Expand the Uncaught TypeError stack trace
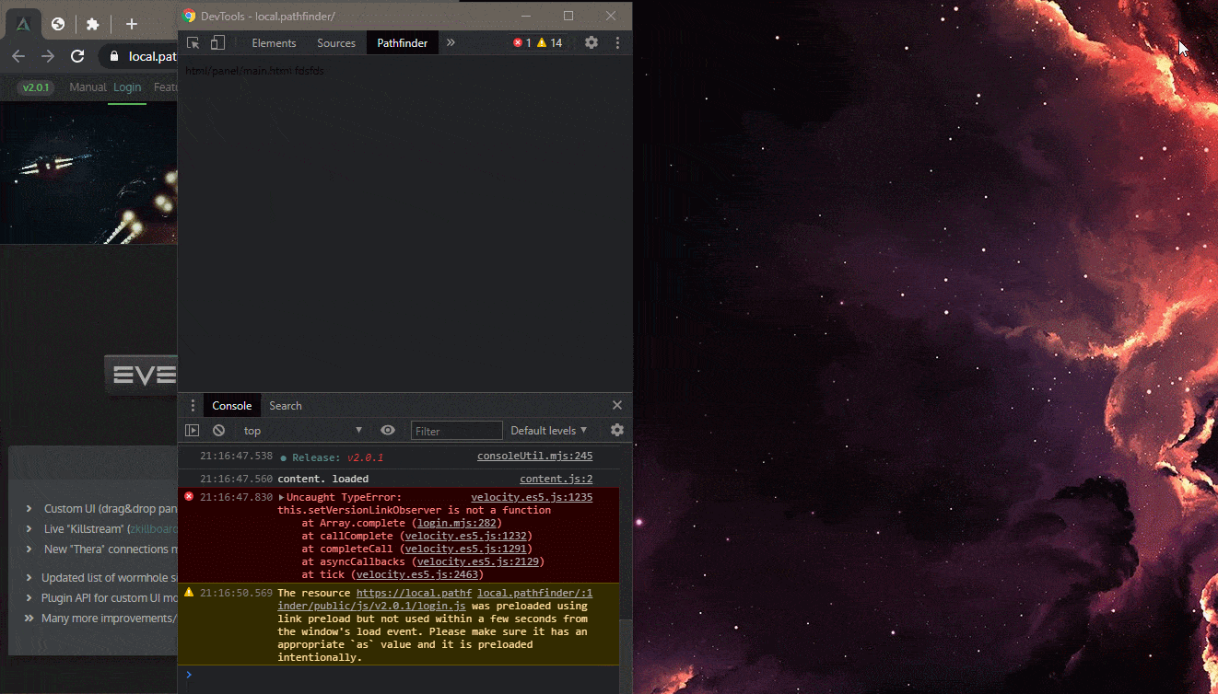The image size is (1218, 694). [x=282, y=498]
